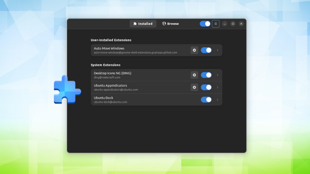Image resolution: width=310 pixels, height=174 pixels.
Task: Disable the Ubuntu Dock extension toggle
Action: pyautogui.click(x=206, y=100)
